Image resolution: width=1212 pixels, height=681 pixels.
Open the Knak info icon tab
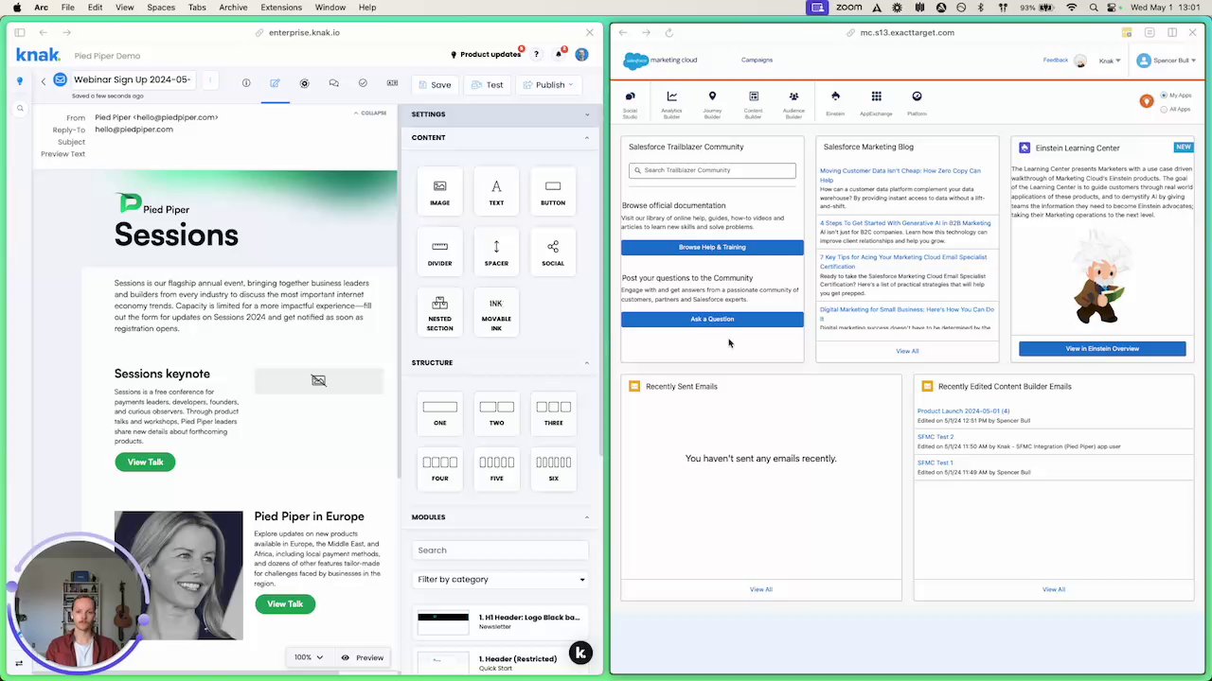point(246,83)
